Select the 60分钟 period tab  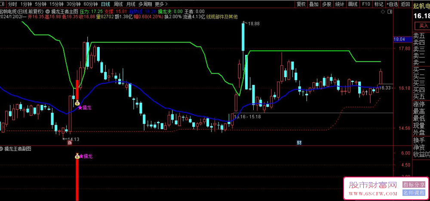91,4
